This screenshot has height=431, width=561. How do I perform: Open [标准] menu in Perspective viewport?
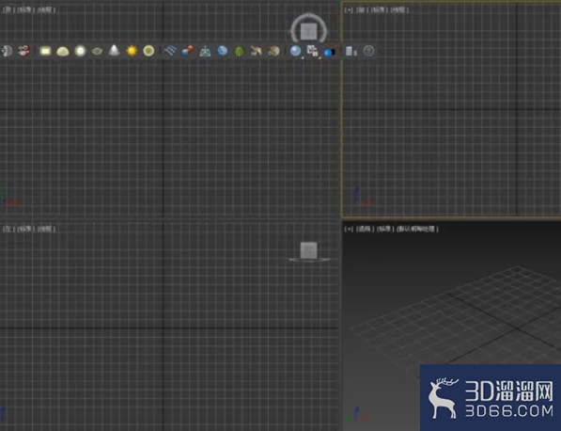pos(385,229)
